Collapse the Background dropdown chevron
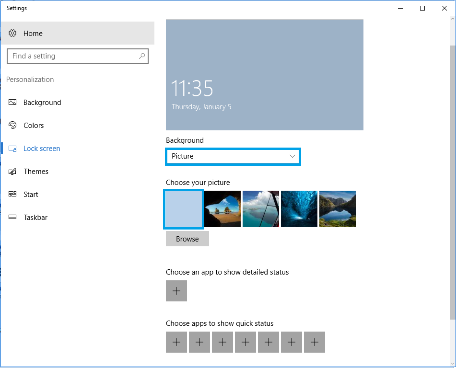Screen dimensions: 456x368 pyautogui.click(x=292, y=156)
